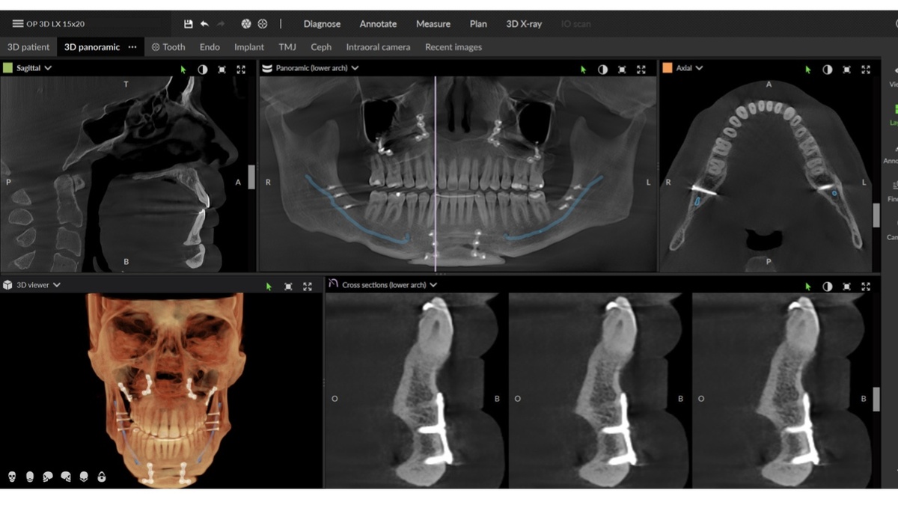898x505 pixels.
Task: Expand the 3D viewer dropdown
Action: (38, 285)
